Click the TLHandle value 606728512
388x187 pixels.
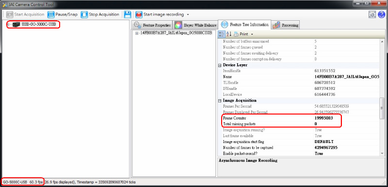pos(324,83)
